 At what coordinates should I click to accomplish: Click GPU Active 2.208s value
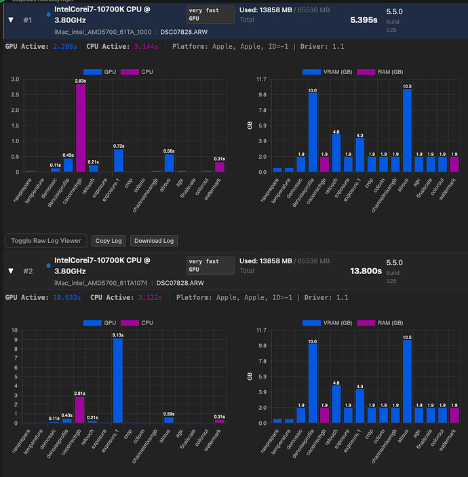[65, 47]
